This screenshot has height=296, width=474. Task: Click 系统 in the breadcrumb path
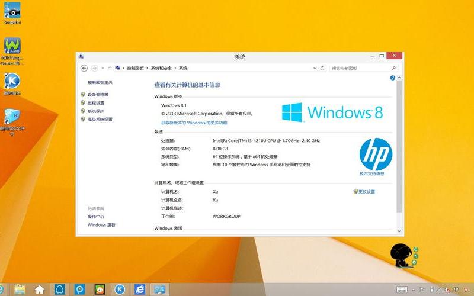[x=183, y=68]
